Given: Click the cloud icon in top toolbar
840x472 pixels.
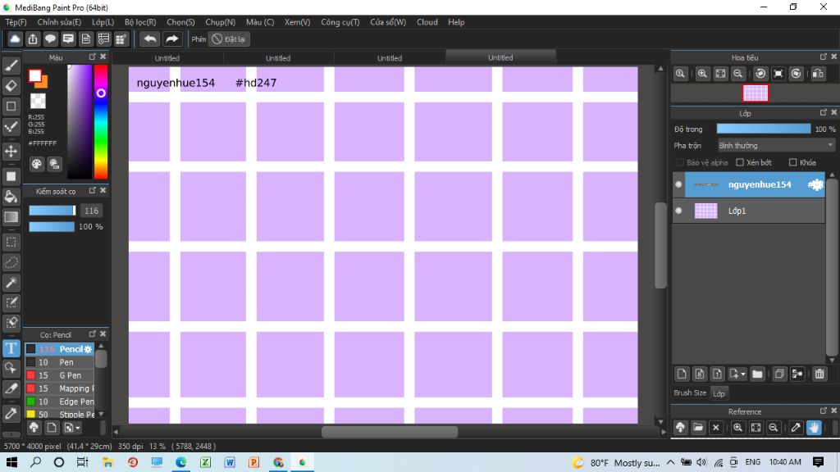Looking at the screenshot, I should pyautogui.click(x=15, y=39).
